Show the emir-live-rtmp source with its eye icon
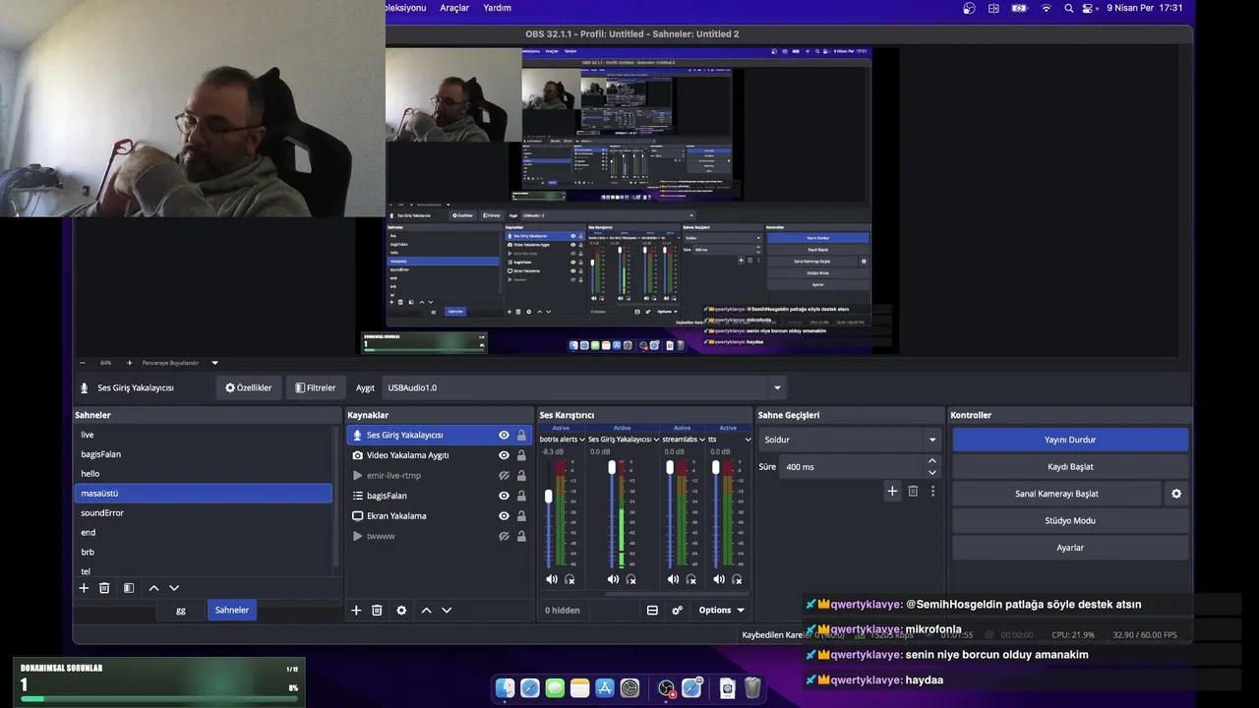The height and width of the screenshot is (708, 1259). 504,475
